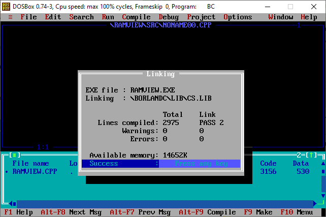Open the Search menu
Viewport: 326px width, 217px height.
point(81,17)
